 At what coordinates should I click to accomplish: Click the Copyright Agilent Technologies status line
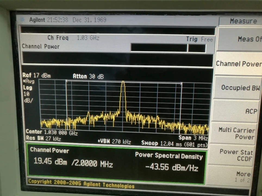[81, 183]
